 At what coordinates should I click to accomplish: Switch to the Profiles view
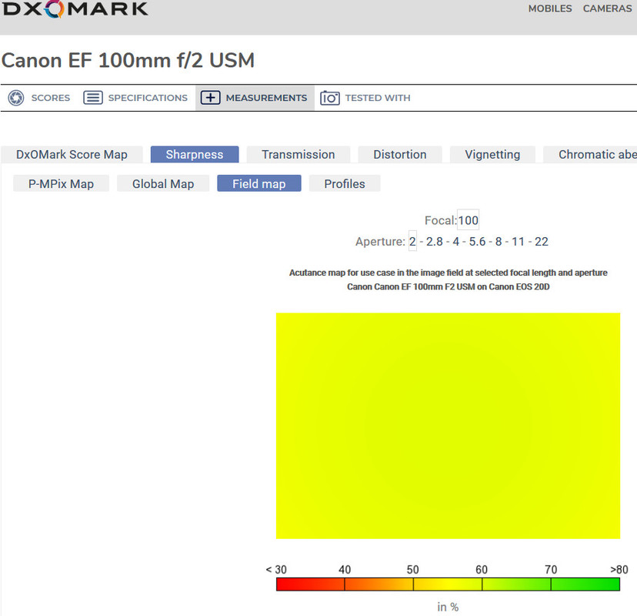[345, 183]
